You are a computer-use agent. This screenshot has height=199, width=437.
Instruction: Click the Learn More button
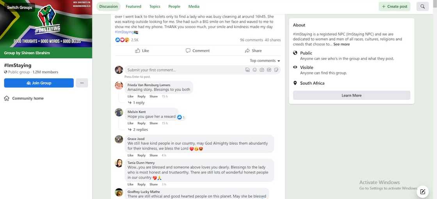(x=351, y=95)
